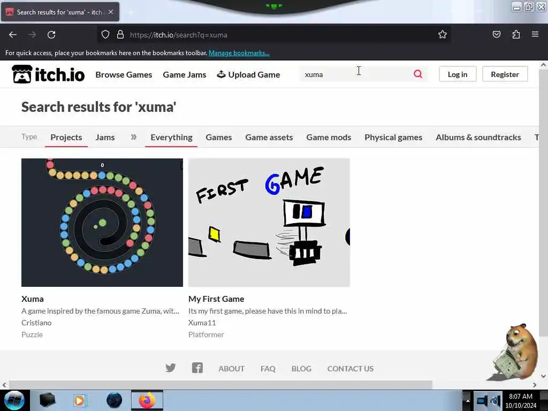Click the Log in button
Viewport: 548px width, 411px height.
pyautogui.click(x=458, y=74)
